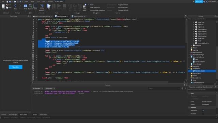
Task: Click the Cut scissors icon
Action: point(7,5)
